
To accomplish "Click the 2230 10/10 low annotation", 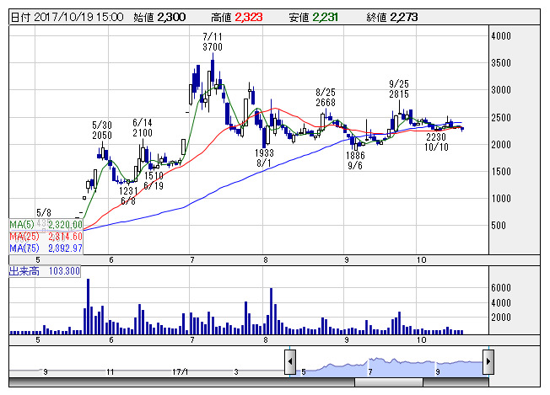I will pyautogui.click(x=436, y=141).
